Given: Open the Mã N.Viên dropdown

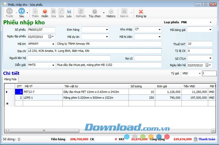Looking at the screenshot, I should pos(160,37).
